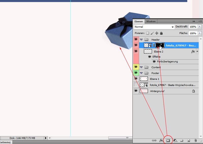The image size is (203, 144).
Task: Open the layer style fx menu
Action: pyautogui.click(x=161, y=140)
